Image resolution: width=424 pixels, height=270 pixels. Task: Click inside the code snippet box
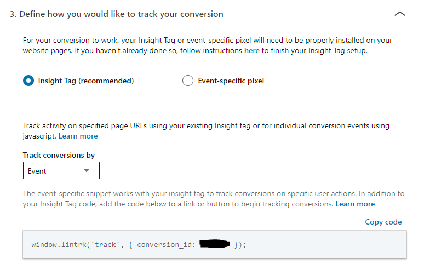tap(215, 245)
